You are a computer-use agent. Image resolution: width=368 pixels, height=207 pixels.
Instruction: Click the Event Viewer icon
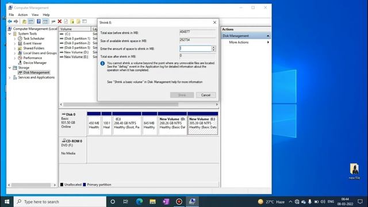[20, 44]
